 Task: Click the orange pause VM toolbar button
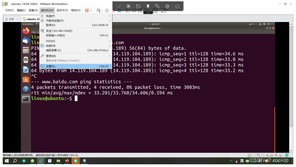click(x=87, y=10)
